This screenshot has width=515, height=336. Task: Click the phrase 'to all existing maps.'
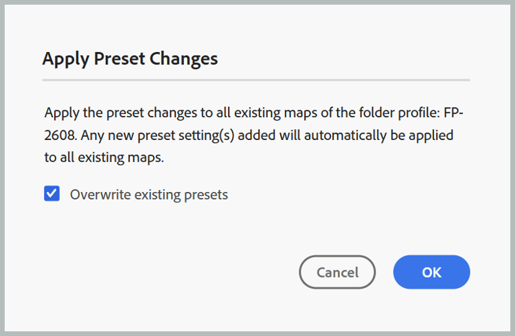coord(104,158)
